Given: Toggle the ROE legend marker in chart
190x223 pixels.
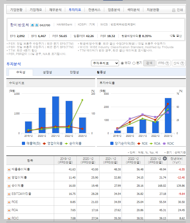Looking at the screenshot, I should (x=139, y=144).
